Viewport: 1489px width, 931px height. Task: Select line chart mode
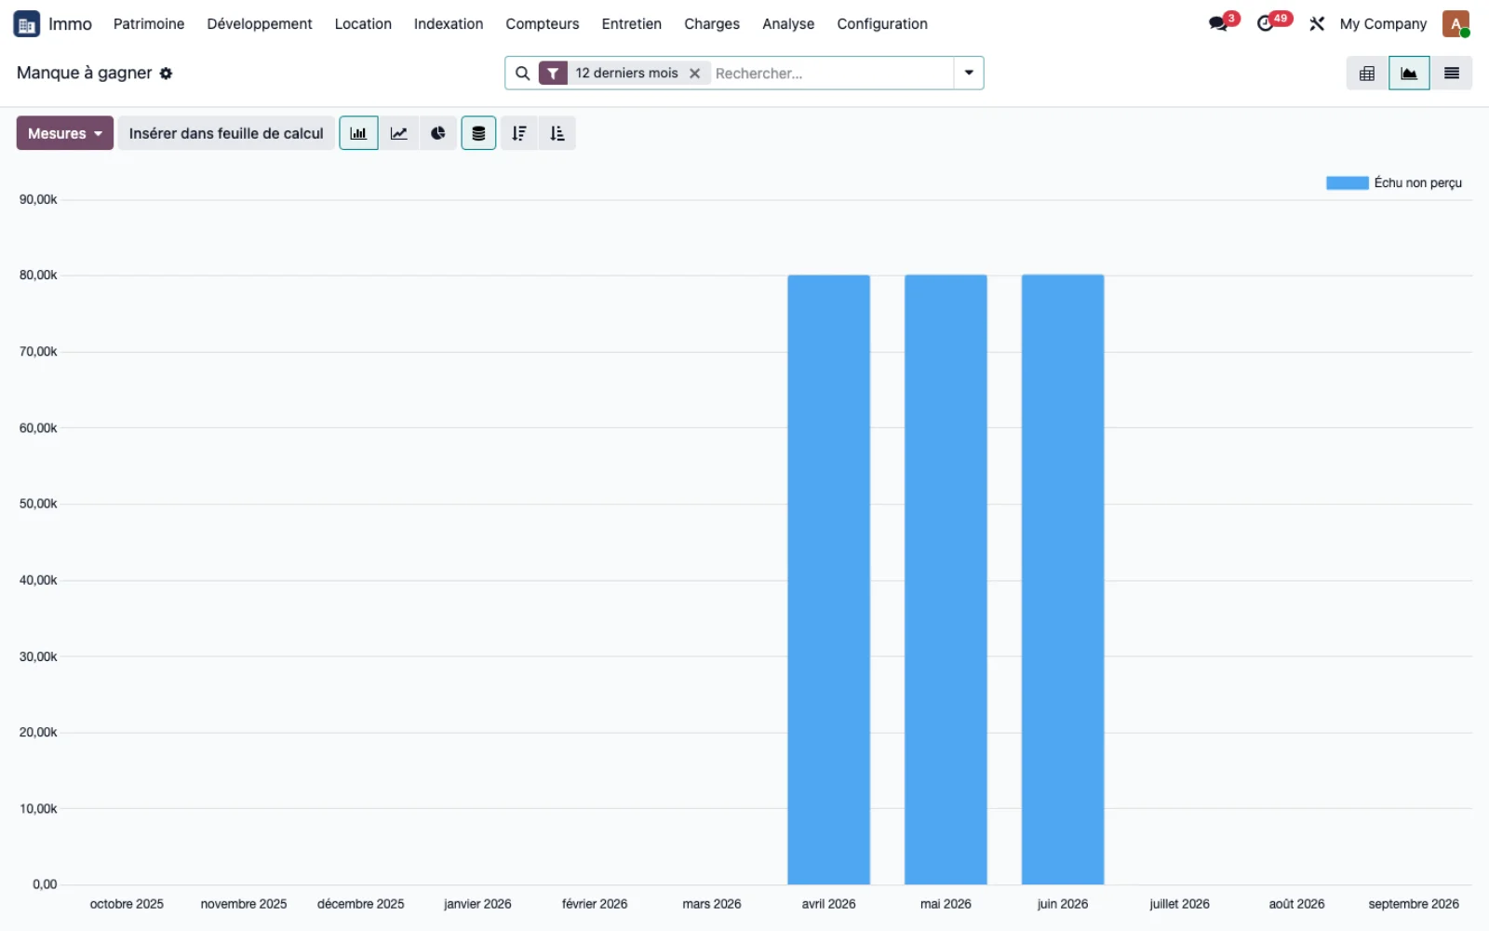pos(398,133)
